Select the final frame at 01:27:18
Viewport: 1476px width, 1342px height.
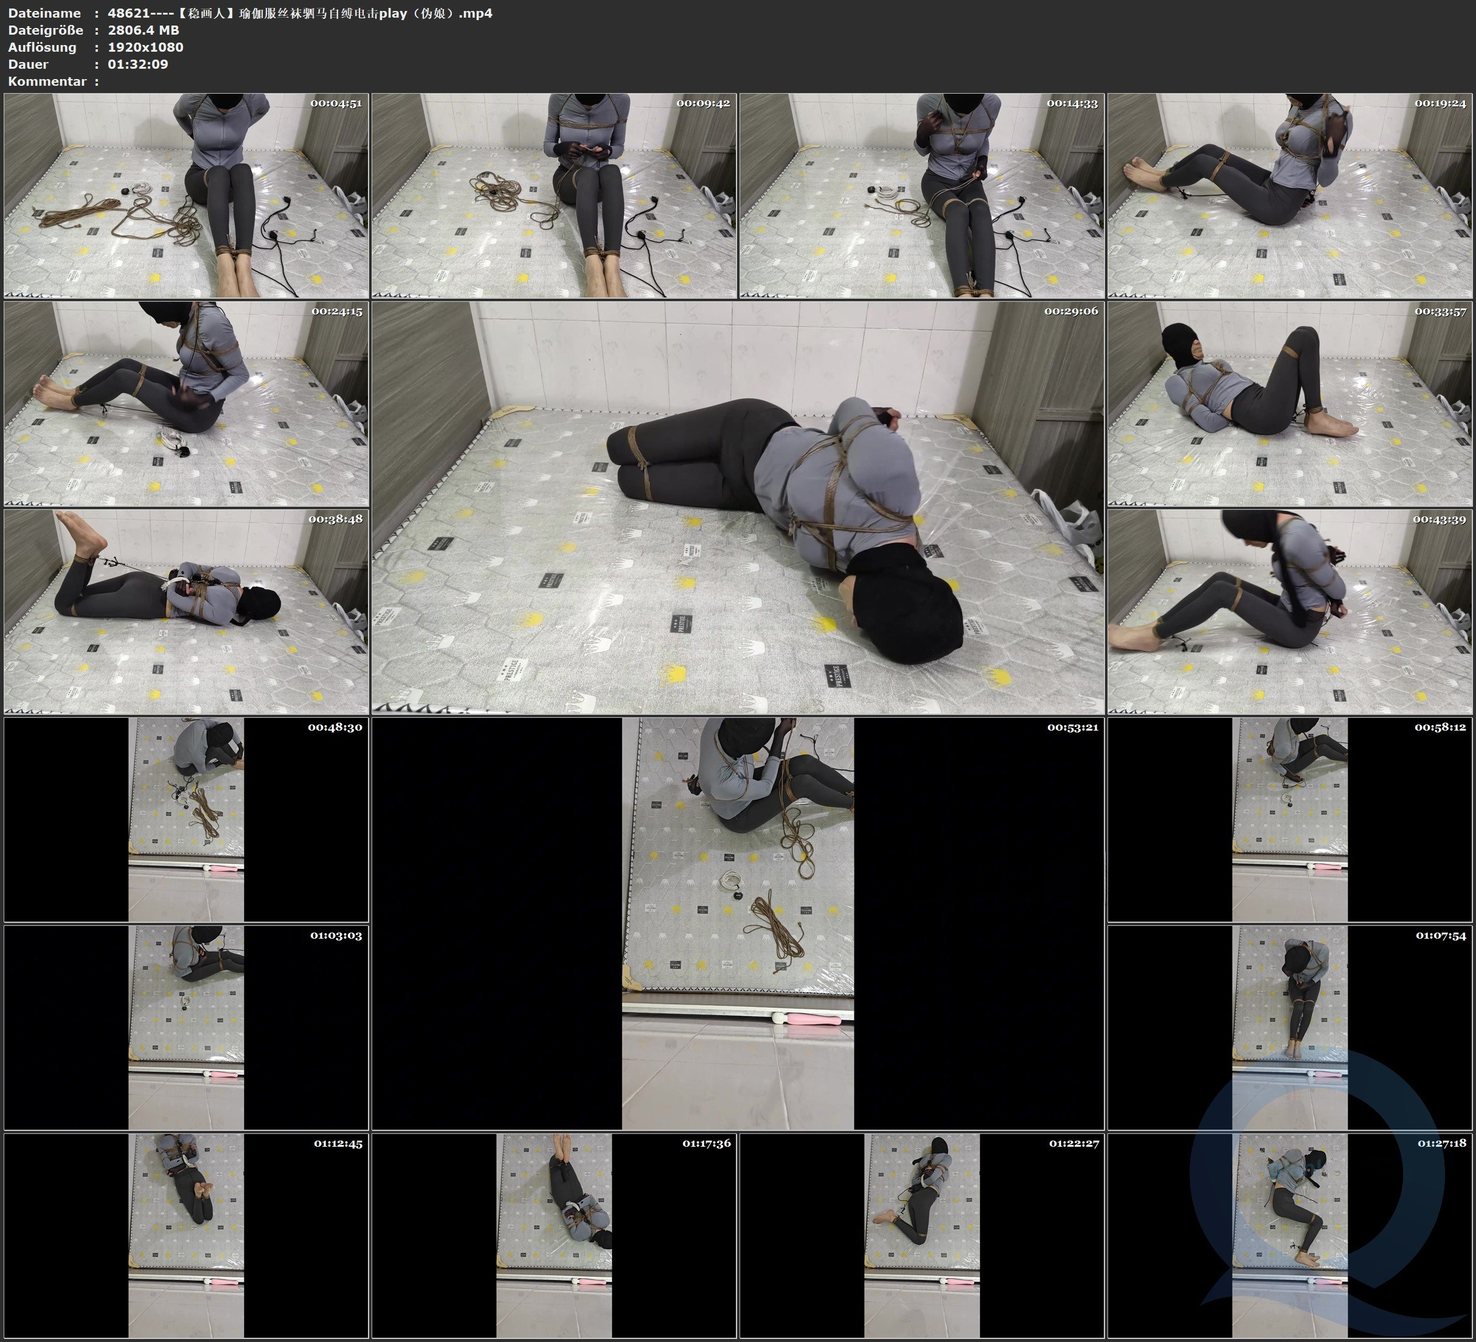(1289, 1235)
